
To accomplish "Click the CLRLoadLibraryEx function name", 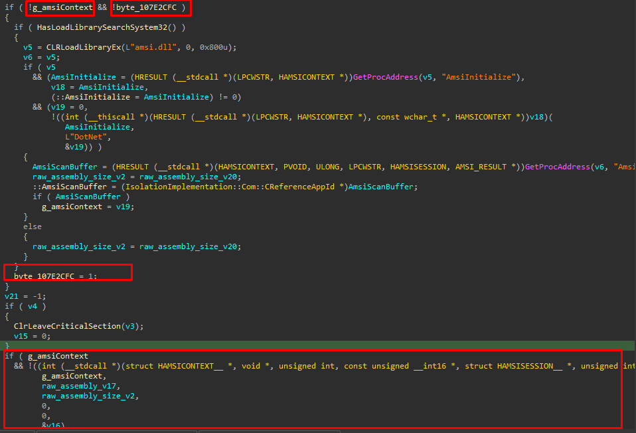I will 84,47.
